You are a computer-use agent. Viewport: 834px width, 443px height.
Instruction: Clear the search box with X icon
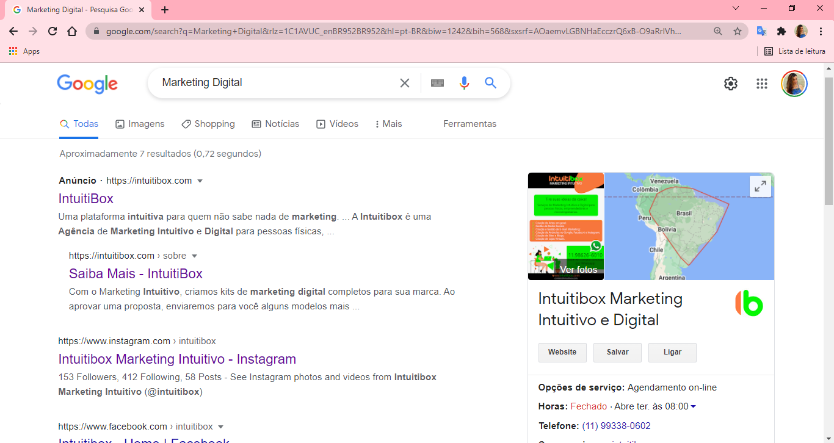(x=405, y=83)
